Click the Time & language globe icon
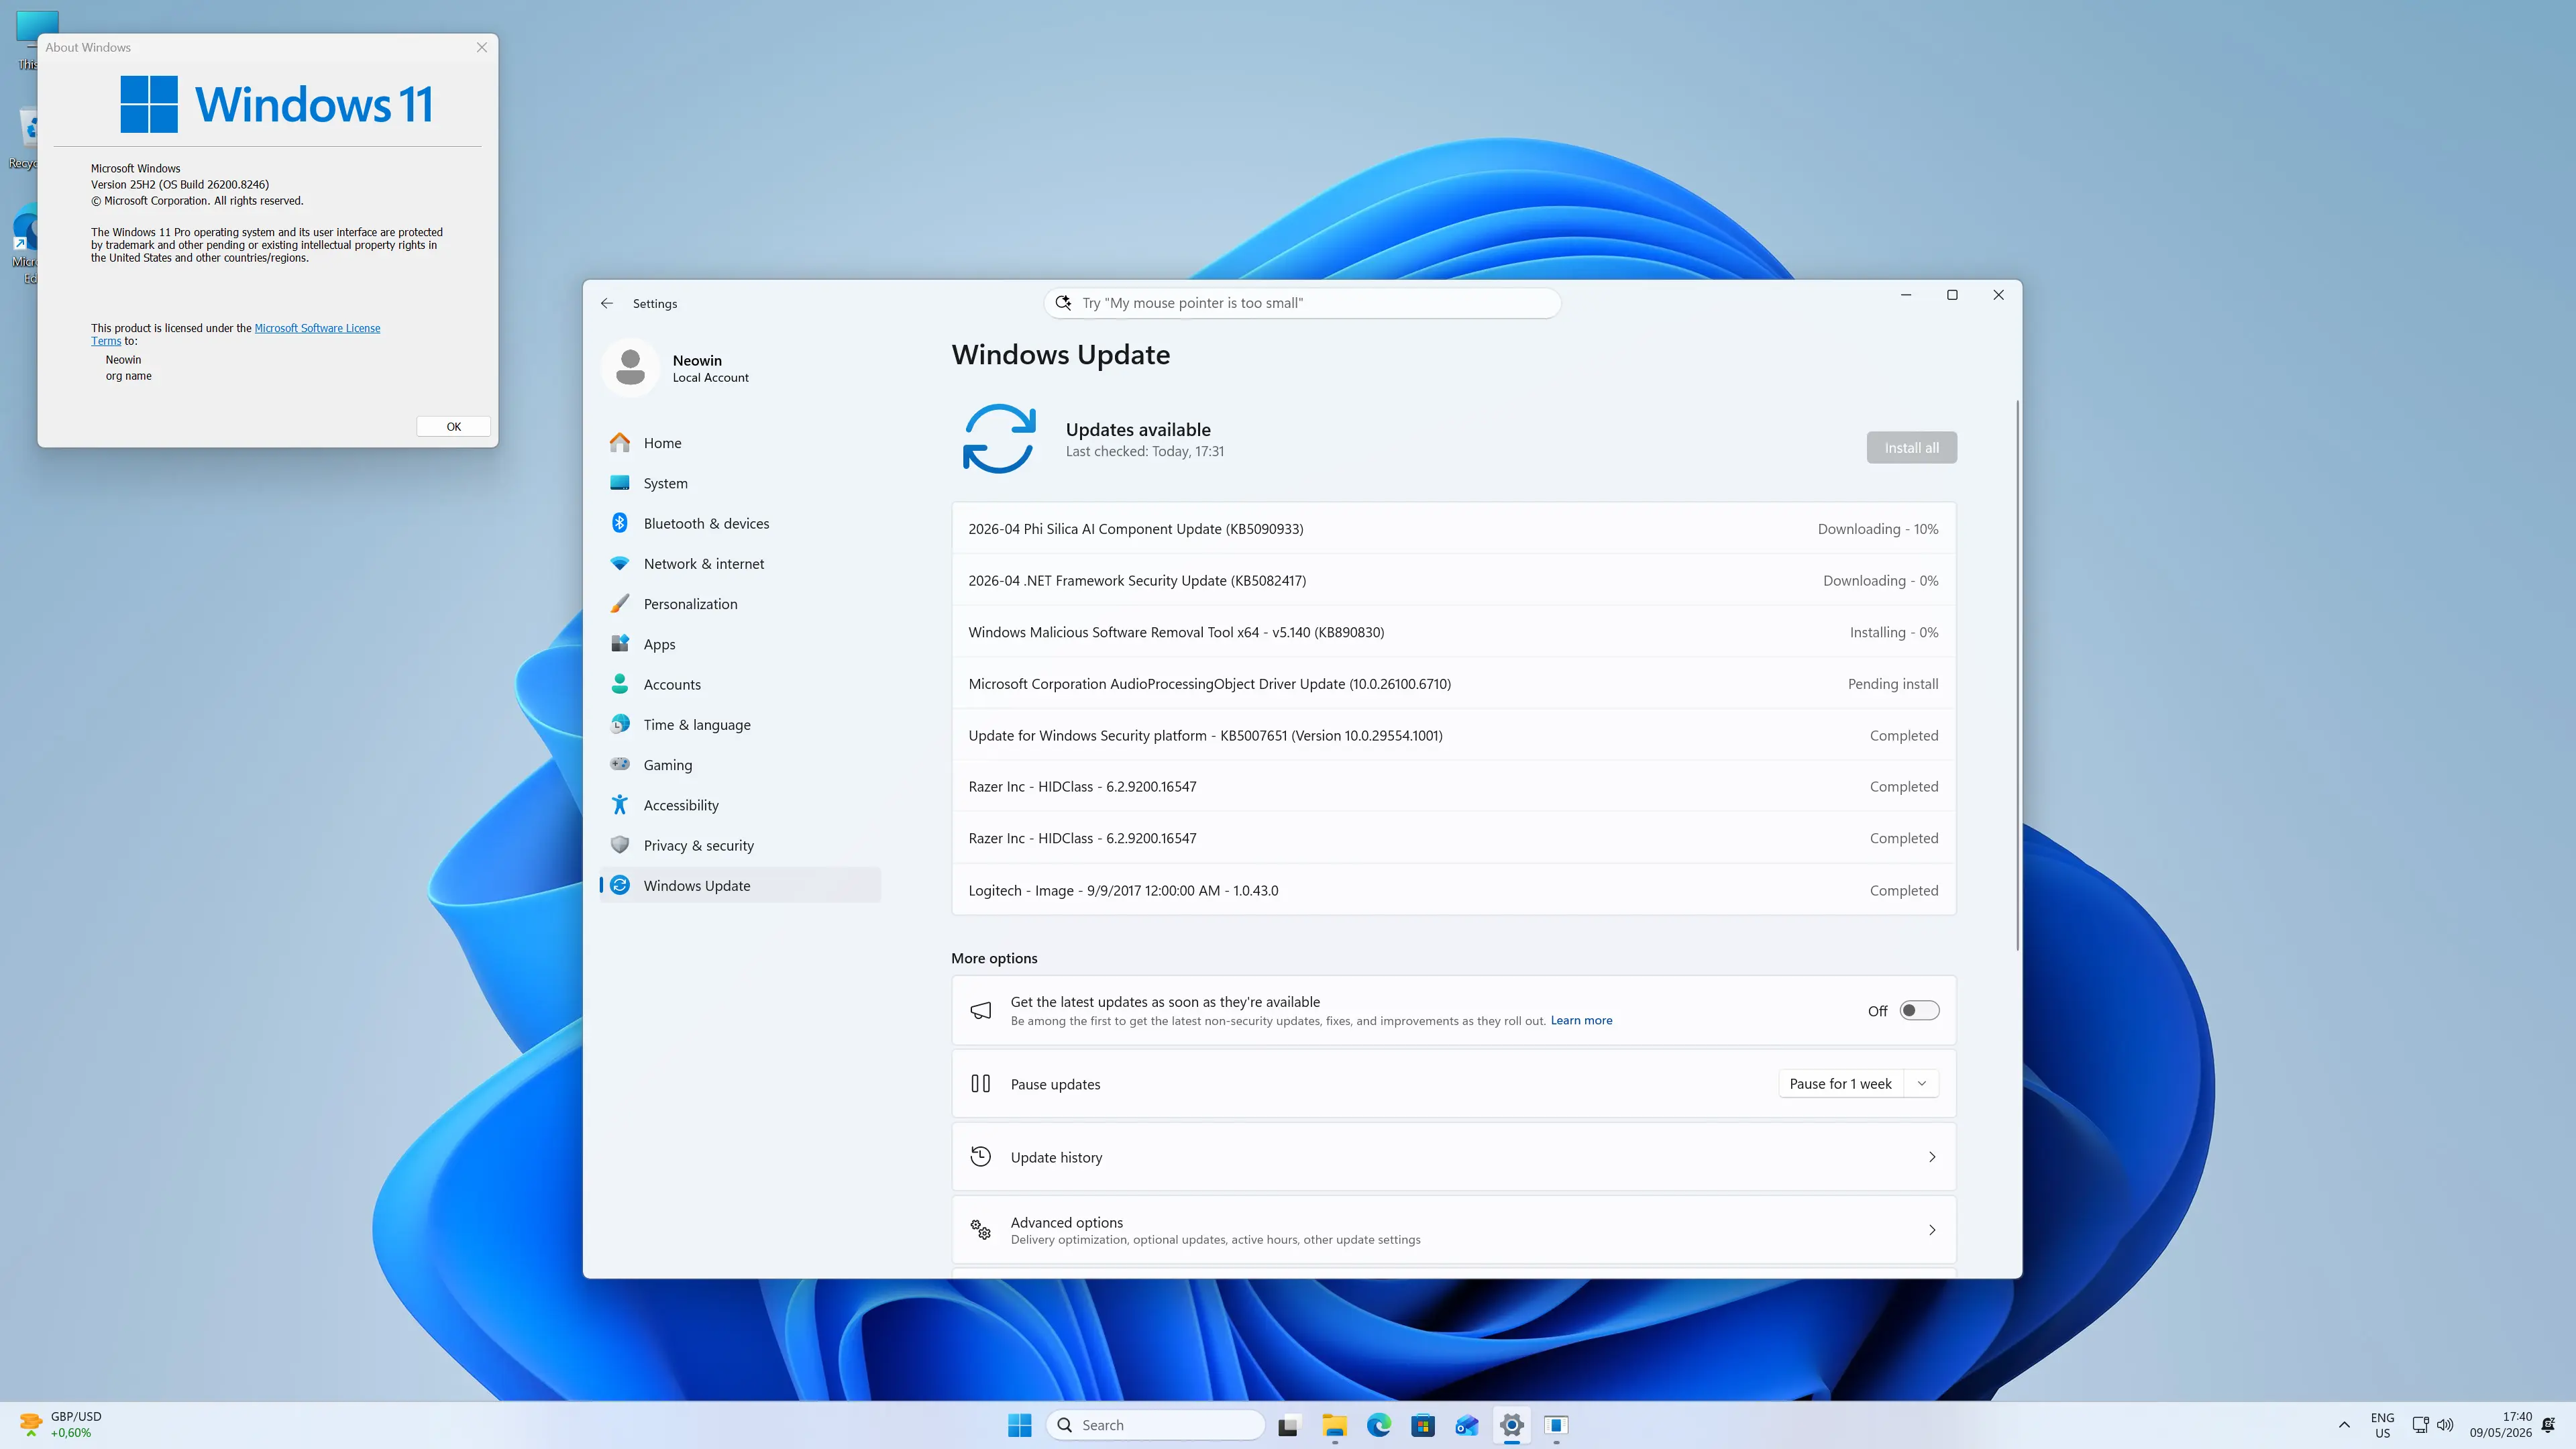This screenshot has height=1449, width=2576. point(620,724)
